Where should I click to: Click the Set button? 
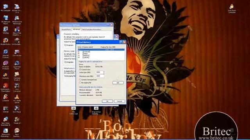tap(118, 83)
